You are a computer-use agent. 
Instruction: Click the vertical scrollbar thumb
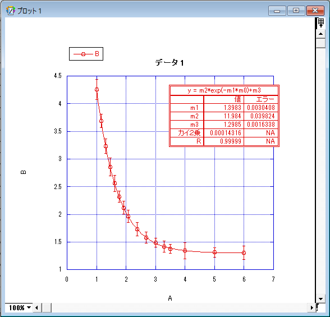coord(320,43)
